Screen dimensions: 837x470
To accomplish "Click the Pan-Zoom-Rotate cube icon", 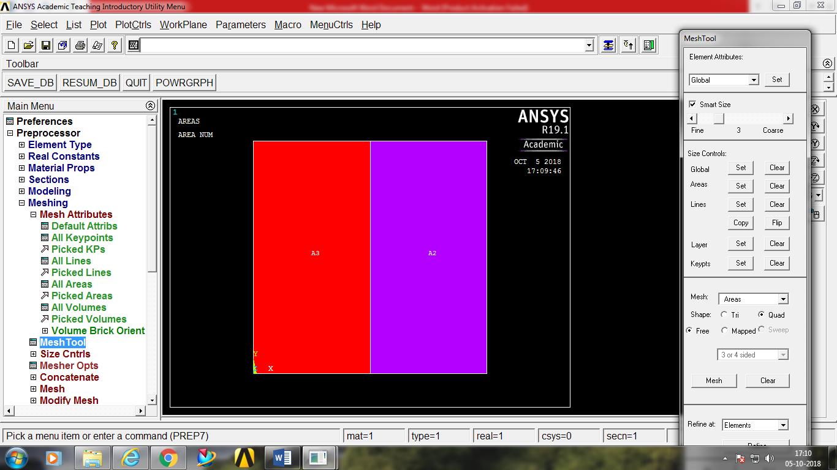I will pos(63,45).
